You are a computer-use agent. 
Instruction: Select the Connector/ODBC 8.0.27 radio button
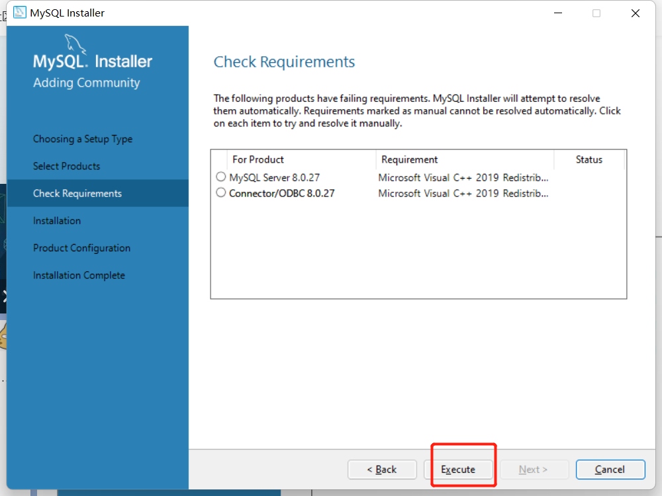coord(221,192)
